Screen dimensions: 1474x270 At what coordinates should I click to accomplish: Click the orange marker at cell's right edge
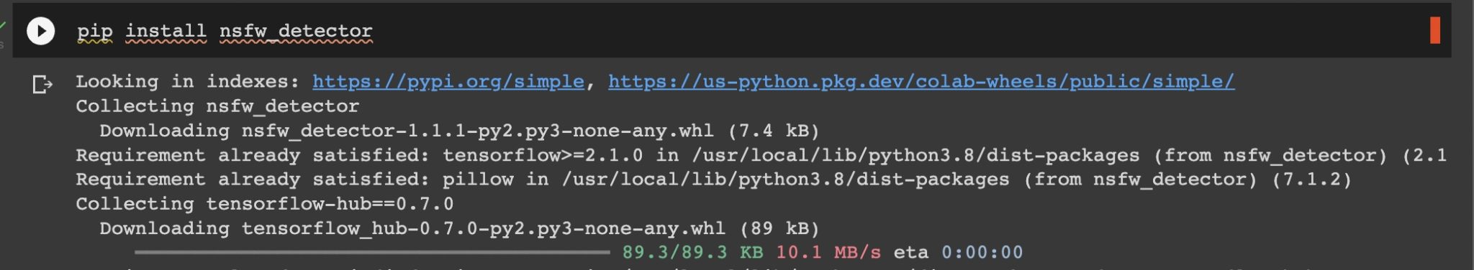(1434, 30)
